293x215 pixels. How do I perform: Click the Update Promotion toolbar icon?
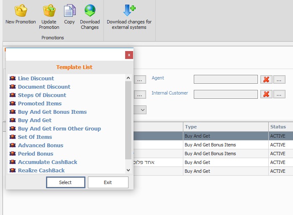(49, 11)
